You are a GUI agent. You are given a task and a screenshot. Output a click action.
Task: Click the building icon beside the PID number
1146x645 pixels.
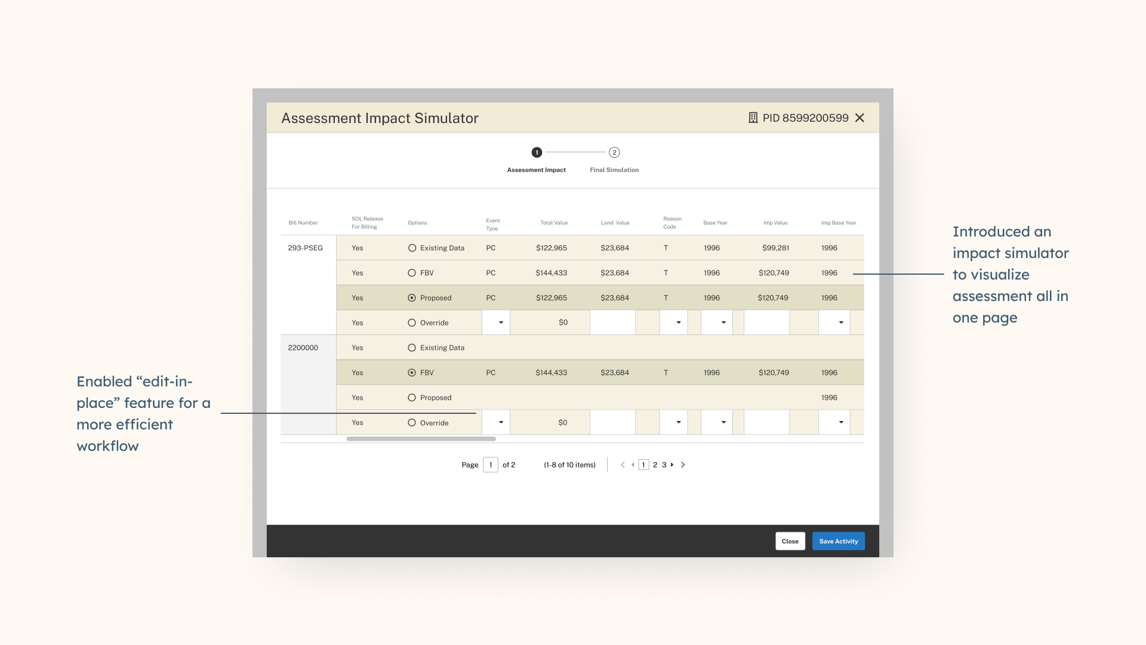coord(753,118)
